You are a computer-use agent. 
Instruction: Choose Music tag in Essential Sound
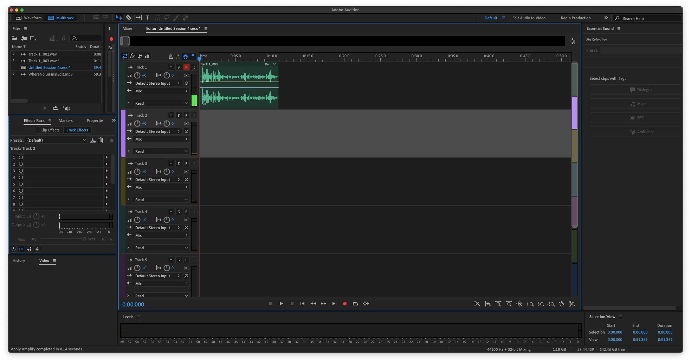635,104
